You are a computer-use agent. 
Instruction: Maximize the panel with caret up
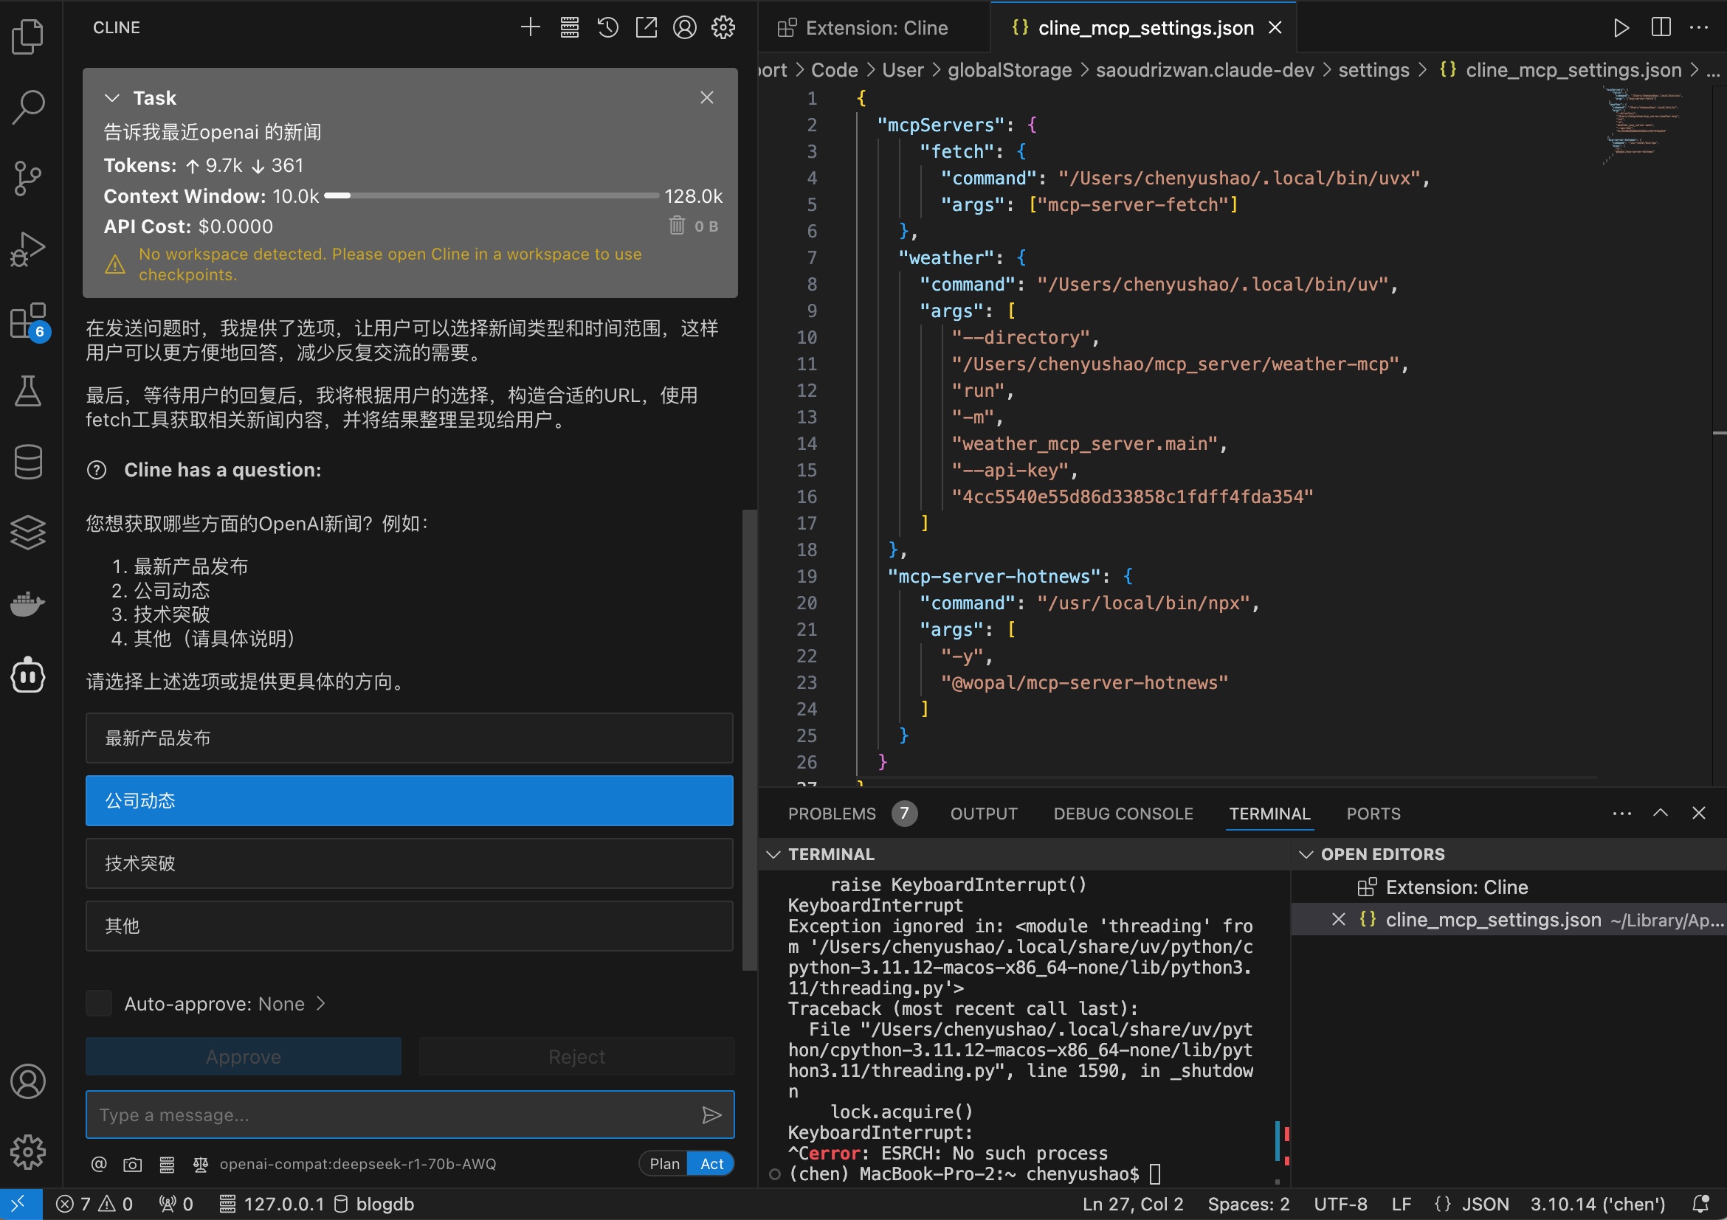click(x=1660, y=813)
